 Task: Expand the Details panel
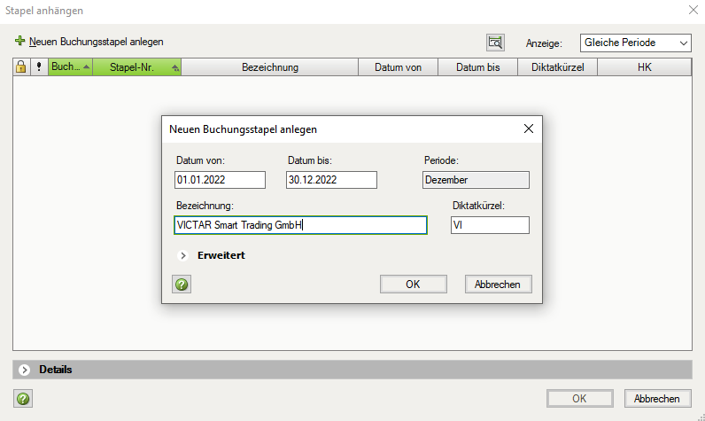[24, 370]
